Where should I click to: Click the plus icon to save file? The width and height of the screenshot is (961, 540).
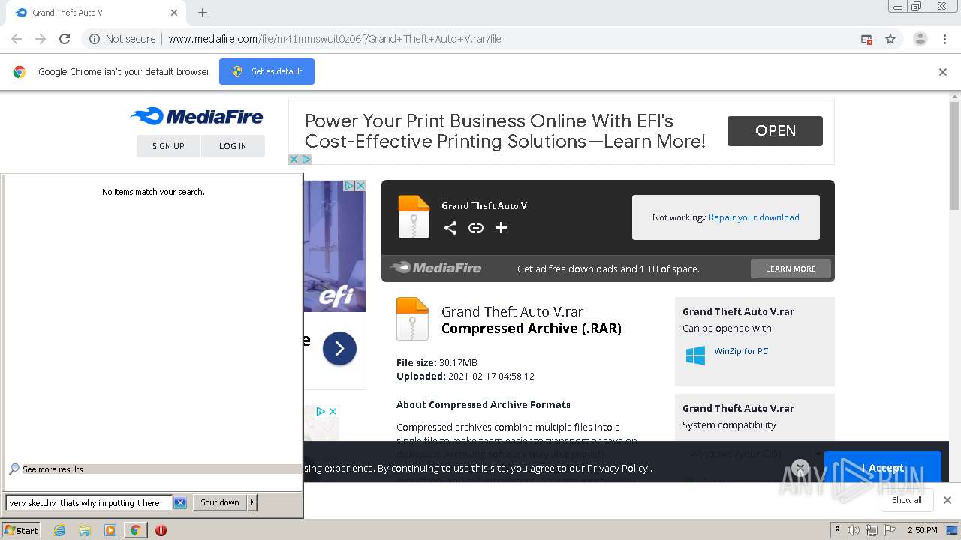tap(501, 228)
